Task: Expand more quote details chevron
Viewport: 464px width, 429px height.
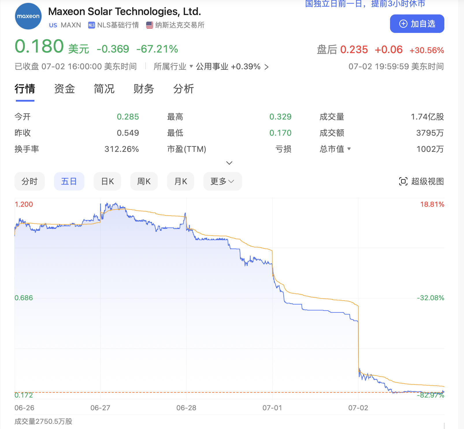Action: pos(229,163)
